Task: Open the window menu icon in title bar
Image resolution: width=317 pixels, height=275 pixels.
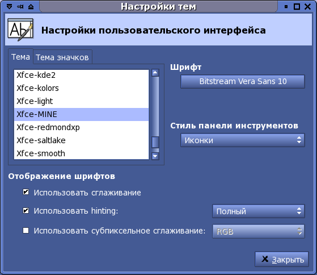Action: [9, 7]
